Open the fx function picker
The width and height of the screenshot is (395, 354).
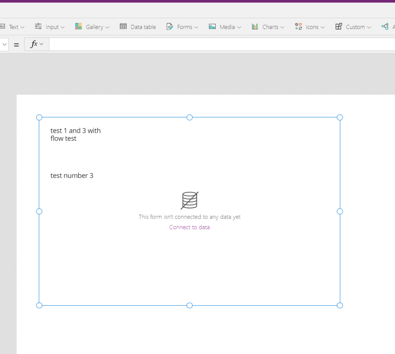(x=37, y=44)
